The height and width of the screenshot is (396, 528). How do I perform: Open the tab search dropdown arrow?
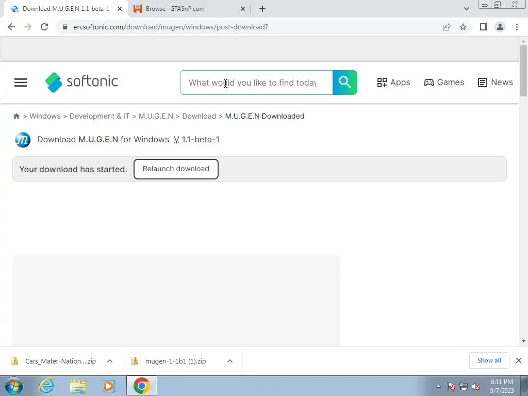(x=466, y=9)
